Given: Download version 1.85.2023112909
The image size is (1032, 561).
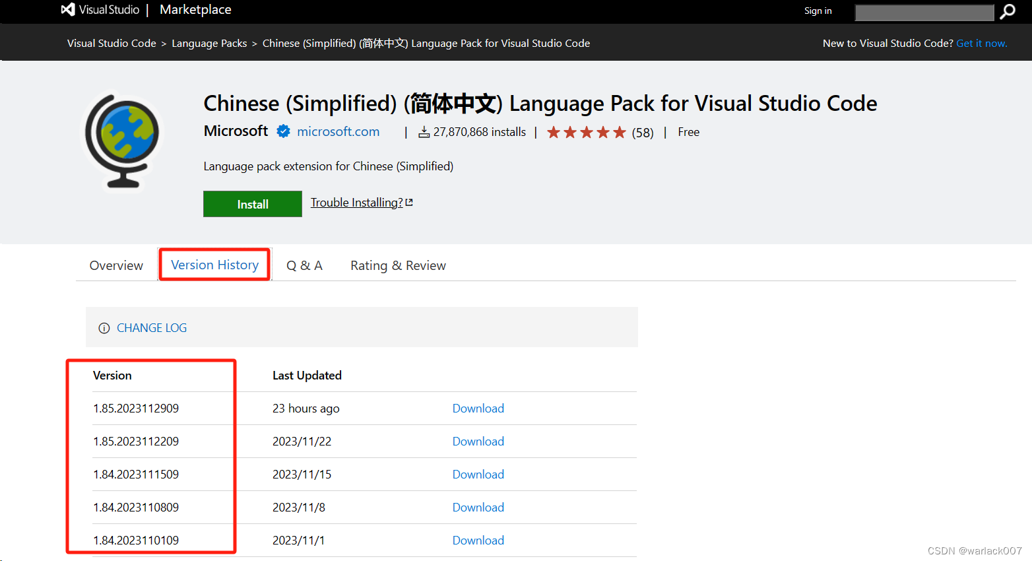Looking at the screenshot, I should (x=478, y=409).
